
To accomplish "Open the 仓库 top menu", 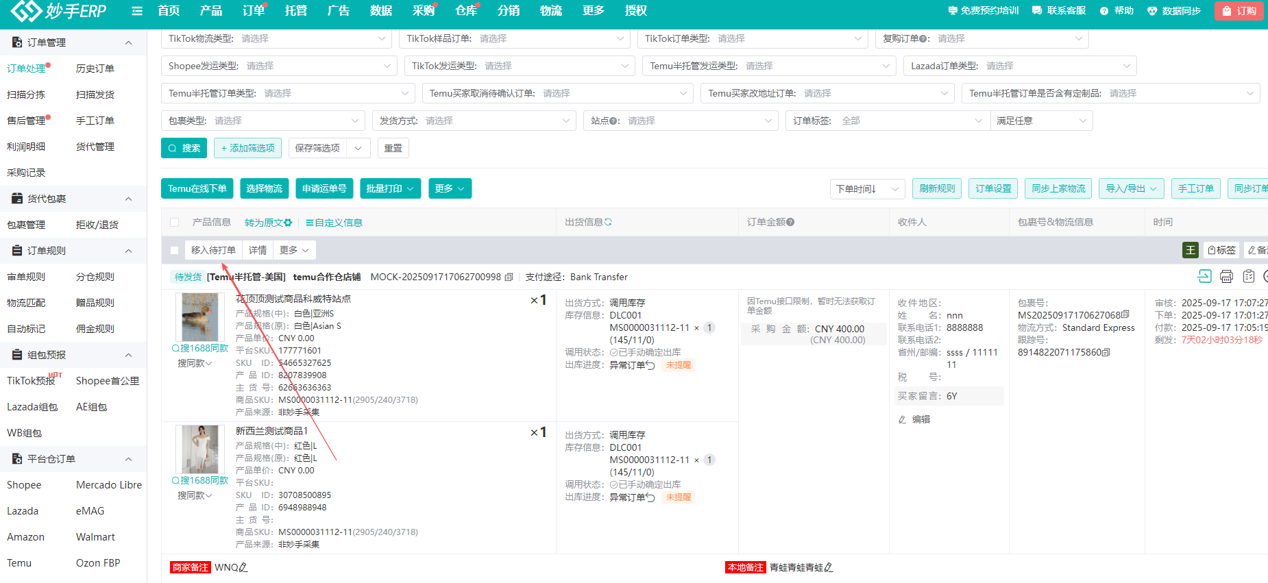I will click(465, 11).
